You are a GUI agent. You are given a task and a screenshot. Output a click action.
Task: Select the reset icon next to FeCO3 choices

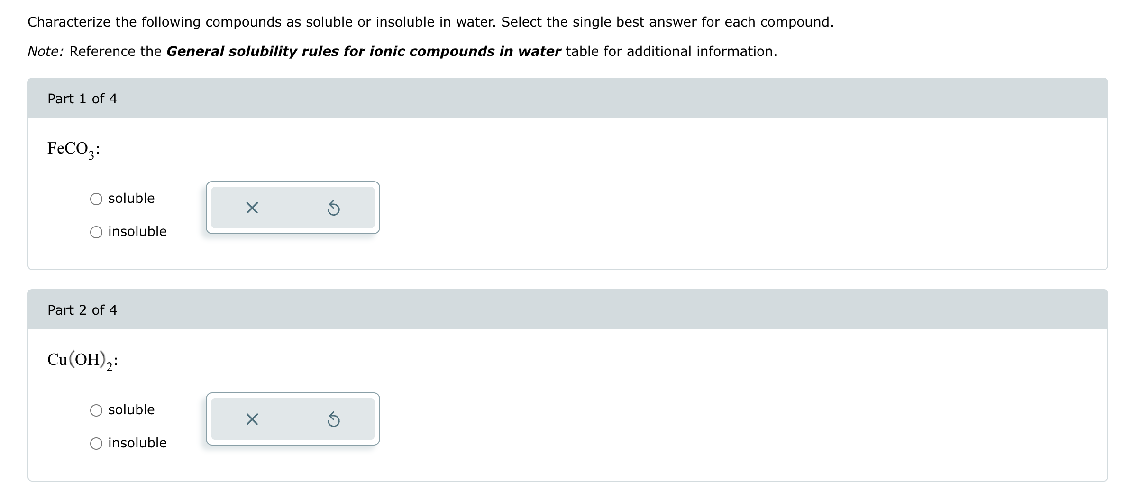pyautogui.click(x=334, y=208)
